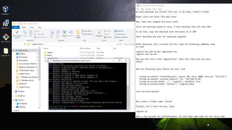Expand the OneDrive tree node

[x=13, y=96]
